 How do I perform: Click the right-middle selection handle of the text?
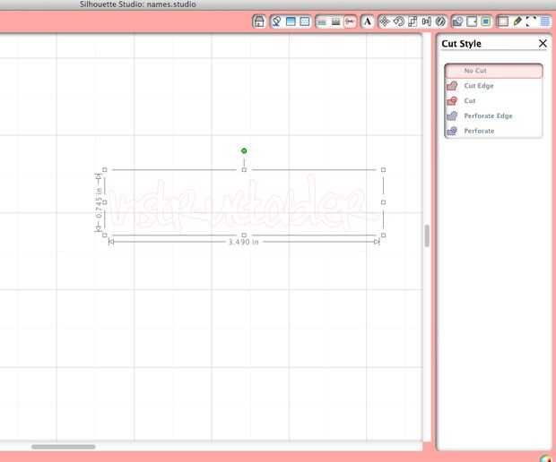pos(383,202)
